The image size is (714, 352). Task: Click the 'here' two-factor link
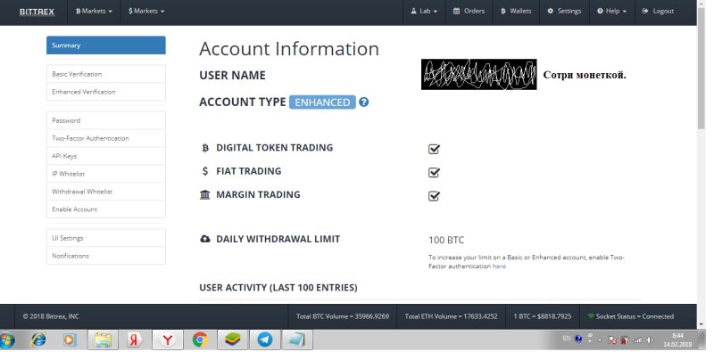[x=499, y=266]
